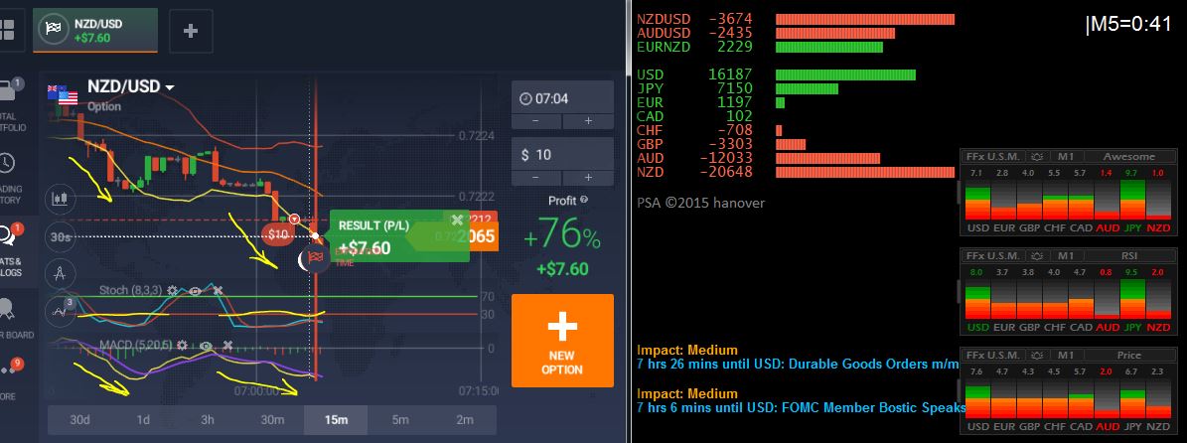Image resolution: width=1187 pixels, height=443 pixels.
Task: Click the Awesome mode label
Action: (x=1128, y=157)
